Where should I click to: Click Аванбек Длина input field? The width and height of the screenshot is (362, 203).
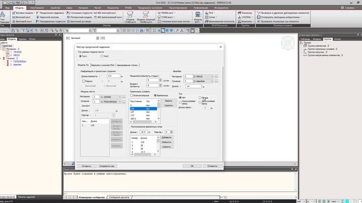click(x=193, y=86)
